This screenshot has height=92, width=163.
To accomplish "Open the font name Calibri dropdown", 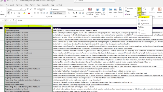I will point(20,9).
